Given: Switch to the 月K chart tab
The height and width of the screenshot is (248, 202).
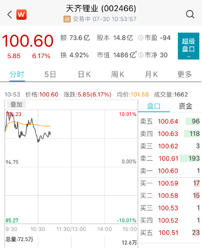Looking at the screenshot, I should pyautogui.click(x=151, y=74).
